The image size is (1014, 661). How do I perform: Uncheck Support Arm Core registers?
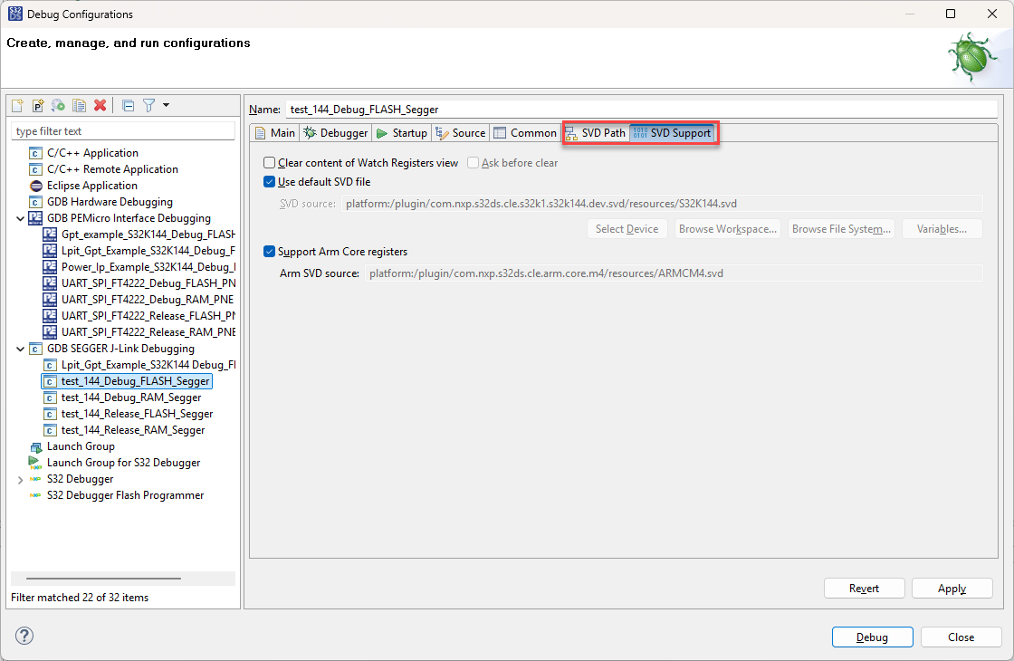point(270,252)
